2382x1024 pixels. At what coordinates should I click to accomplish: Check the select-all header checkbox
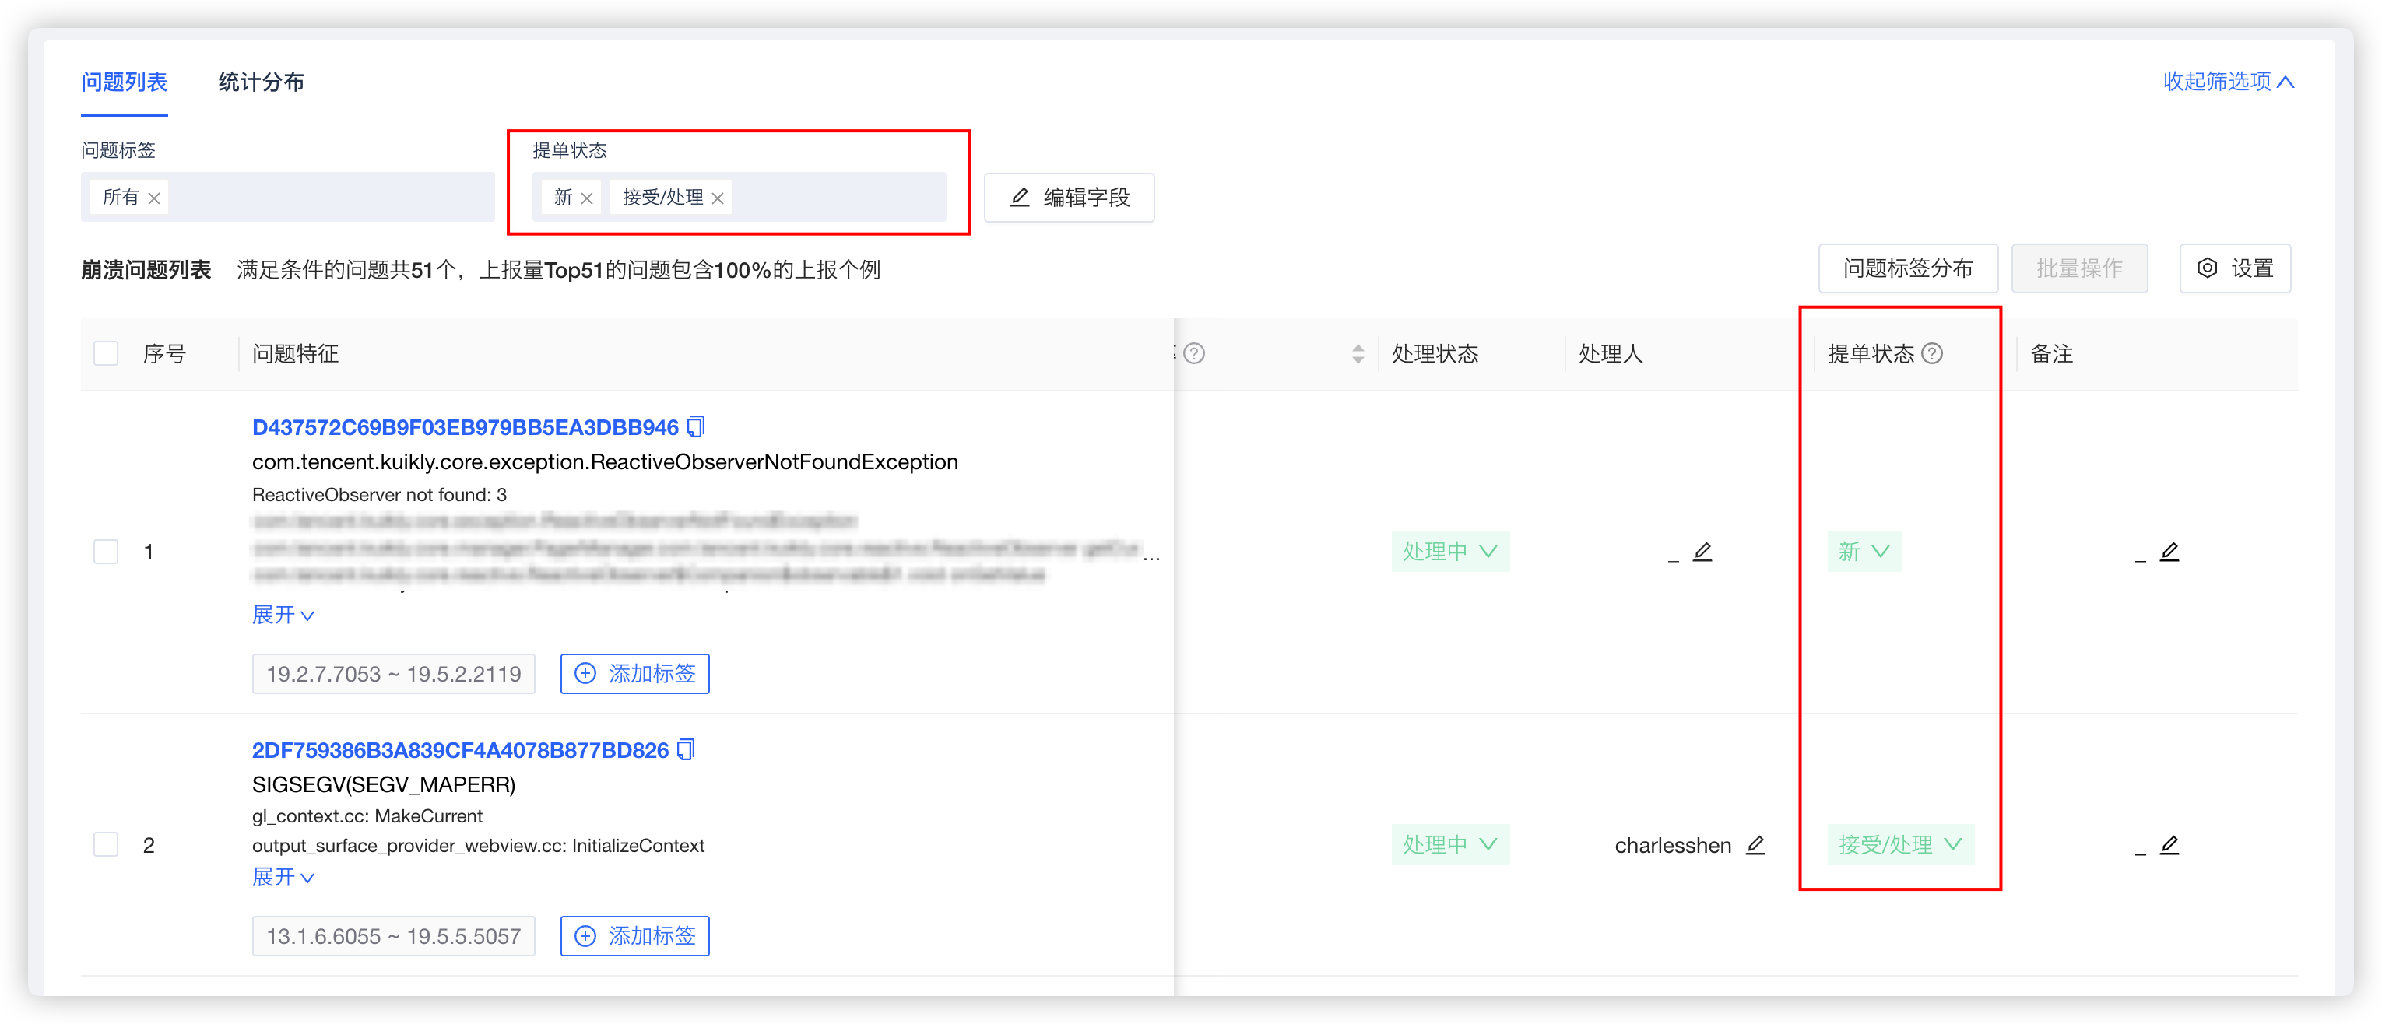[107, 353]
